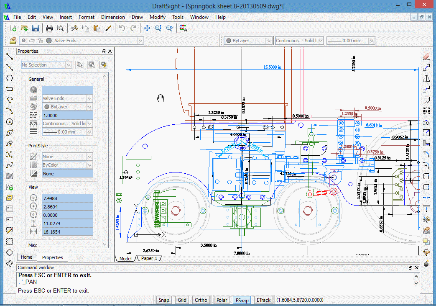Click the Properties panel vertical scrollbar

[105, 160]
